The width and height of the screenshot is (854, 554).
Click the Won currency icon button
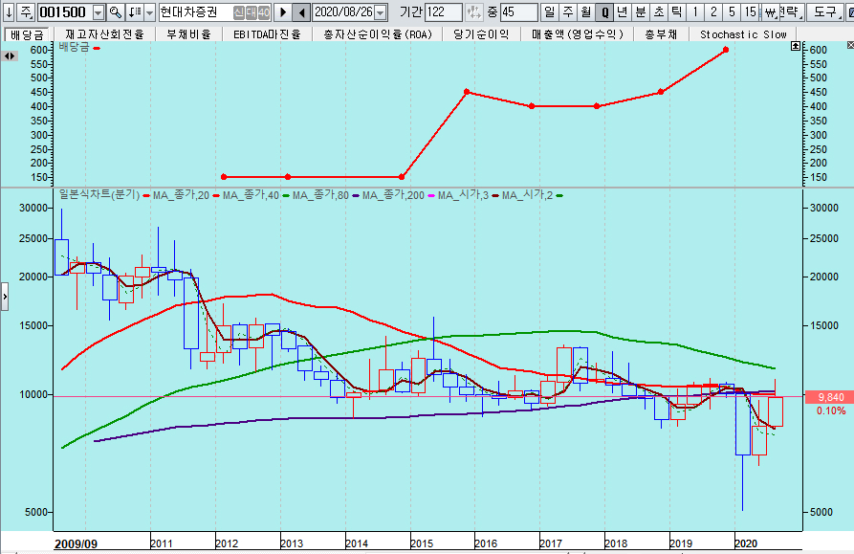pyautogui.click(x=770, y=12)
